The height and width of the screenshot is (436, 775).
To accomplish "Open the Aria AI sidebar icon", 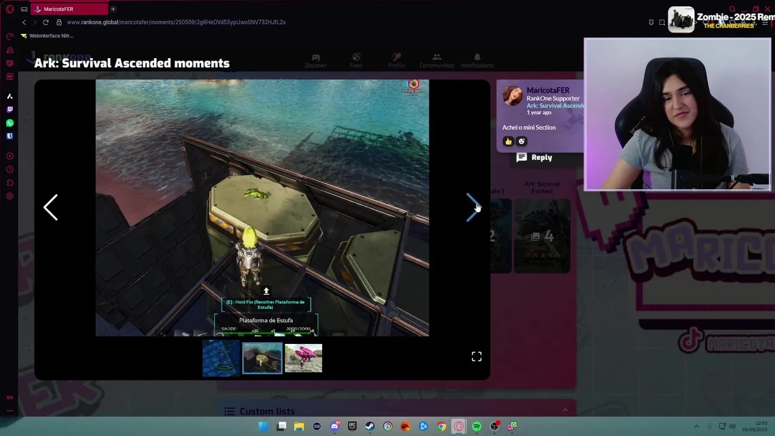I will point(10,96).
